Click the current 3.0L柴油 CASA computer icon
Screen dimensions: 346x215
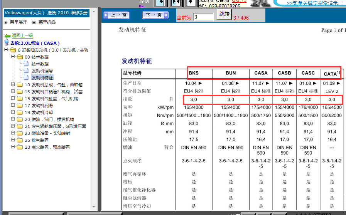pyautogui.click(x=7, y=42)
